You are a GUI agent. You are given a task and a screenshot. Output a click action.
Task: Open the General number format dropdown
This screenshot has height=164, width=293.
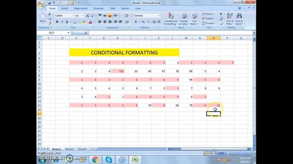[x=159, y=15]
